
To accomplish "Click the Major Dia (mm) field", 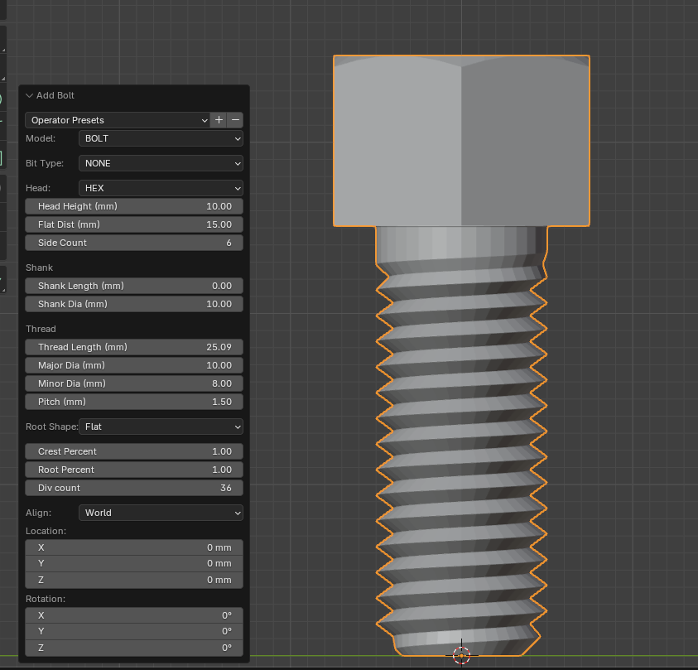I will click(x=134, y=365).
